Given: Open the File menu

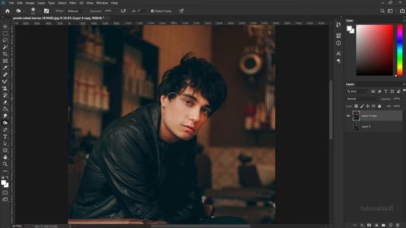Looking at the screenshot, I should 11,3.
